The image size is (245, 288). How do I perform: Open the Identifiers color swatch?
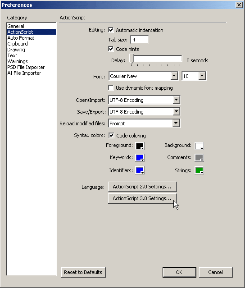pyautogui.click(x=140, y=170)
